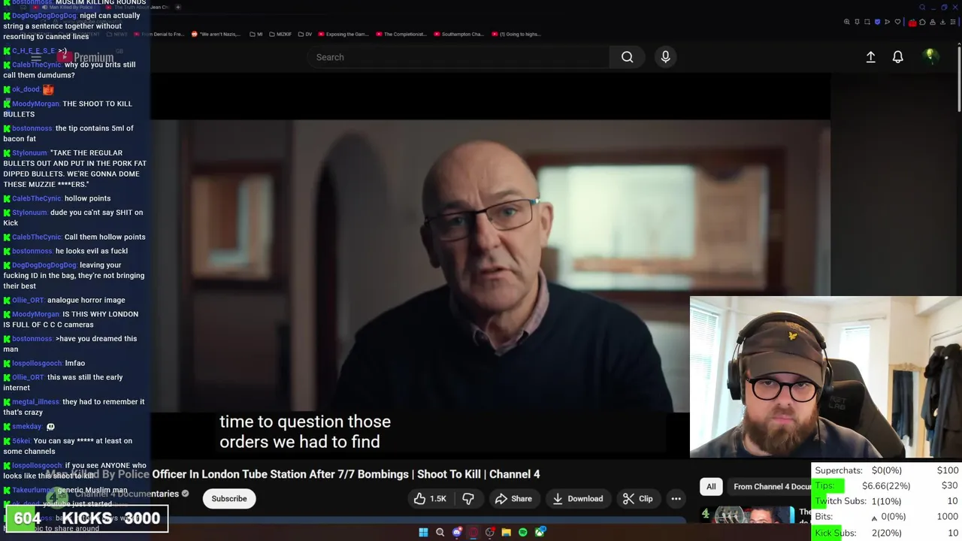Start voice search with the microphone icon
The width and height of the screenshot is (962, 541).
coord(665,57)
